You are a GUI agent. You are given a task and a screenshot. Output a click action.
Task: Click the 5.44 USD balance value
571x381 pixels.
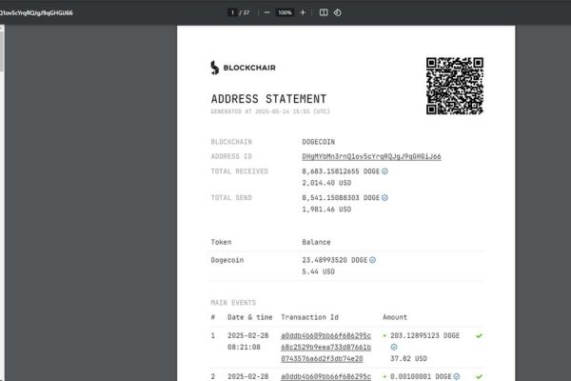click(318, 271)
